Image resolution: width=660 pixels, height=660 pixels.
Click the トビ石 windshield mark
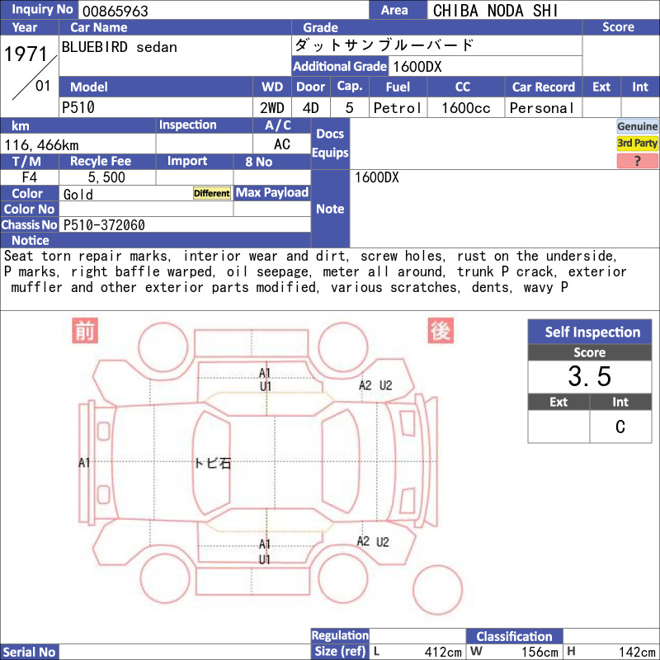213,463
